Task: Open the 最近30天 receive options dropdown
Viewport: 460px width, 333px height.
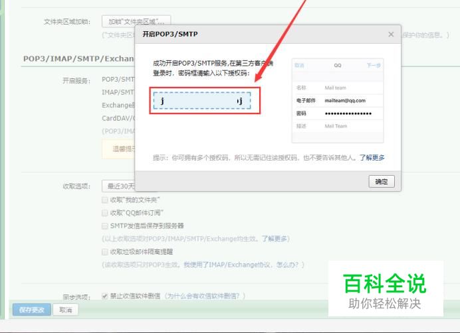Action: pyautogui.click(x=118, y=186)
